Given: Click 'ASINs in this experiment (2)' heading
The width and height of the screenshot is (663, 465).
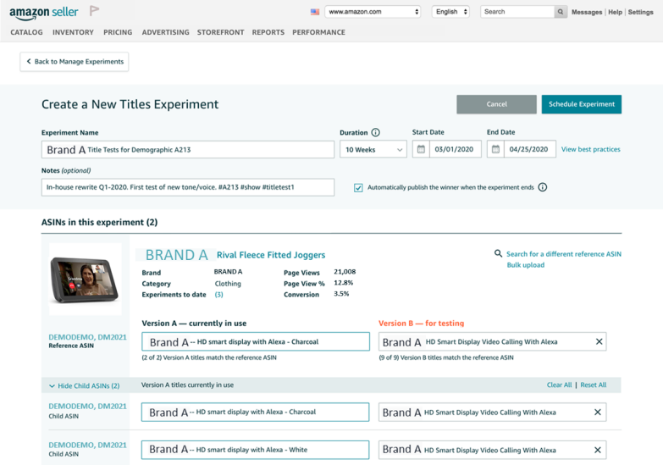Looking at the screenshot, I should [99, 222].
